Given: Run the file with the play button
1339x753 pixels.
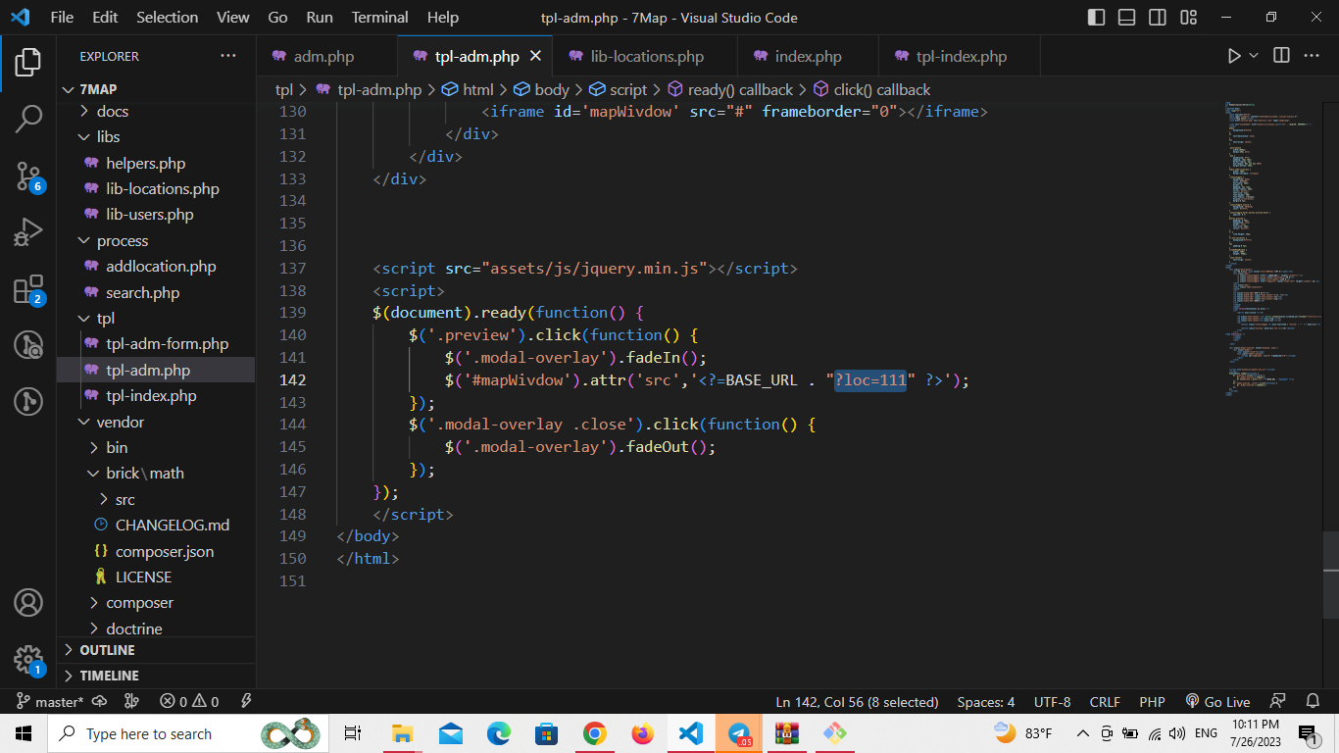Looking at the screenshot, I should click(1234, 56).
